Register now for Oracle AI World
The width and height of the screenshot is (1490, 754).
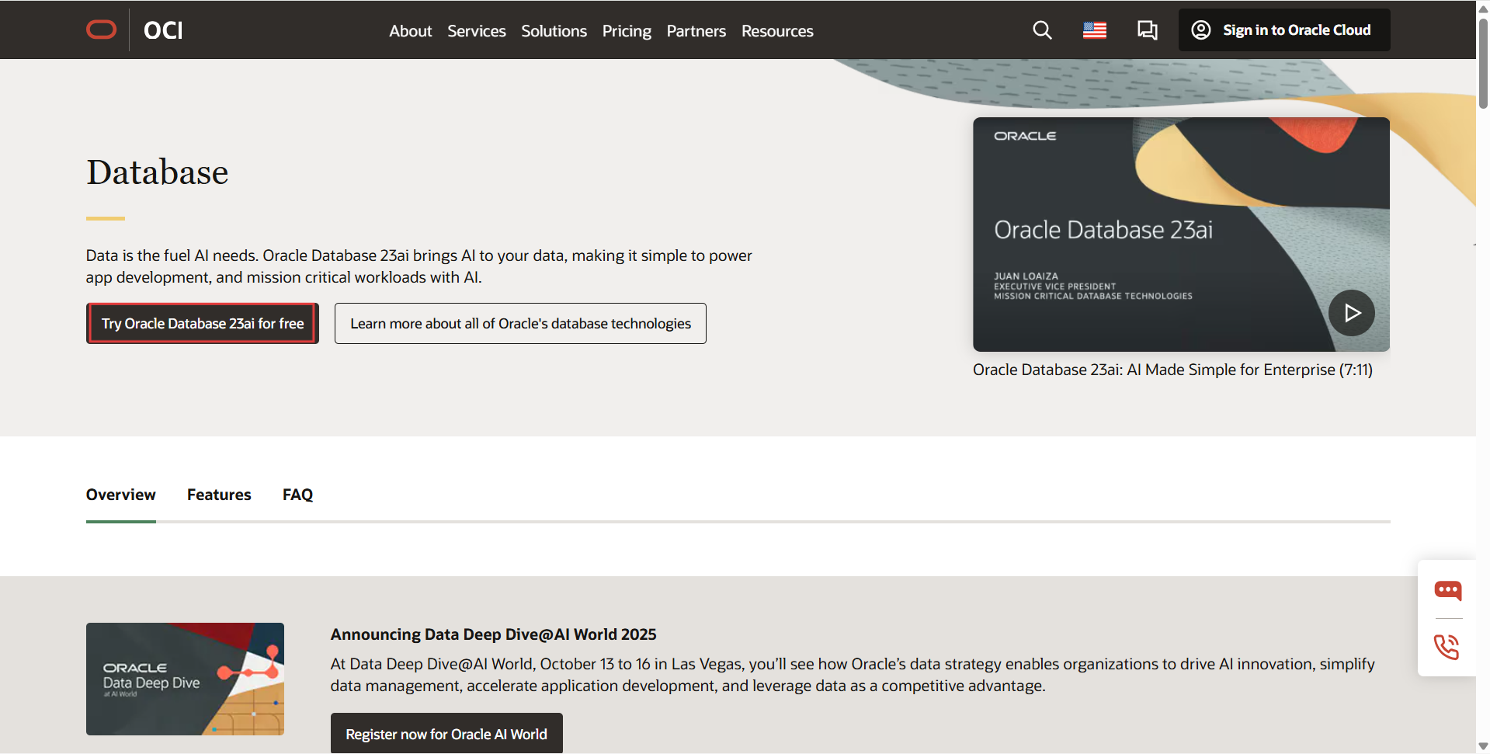coord(446,734)
